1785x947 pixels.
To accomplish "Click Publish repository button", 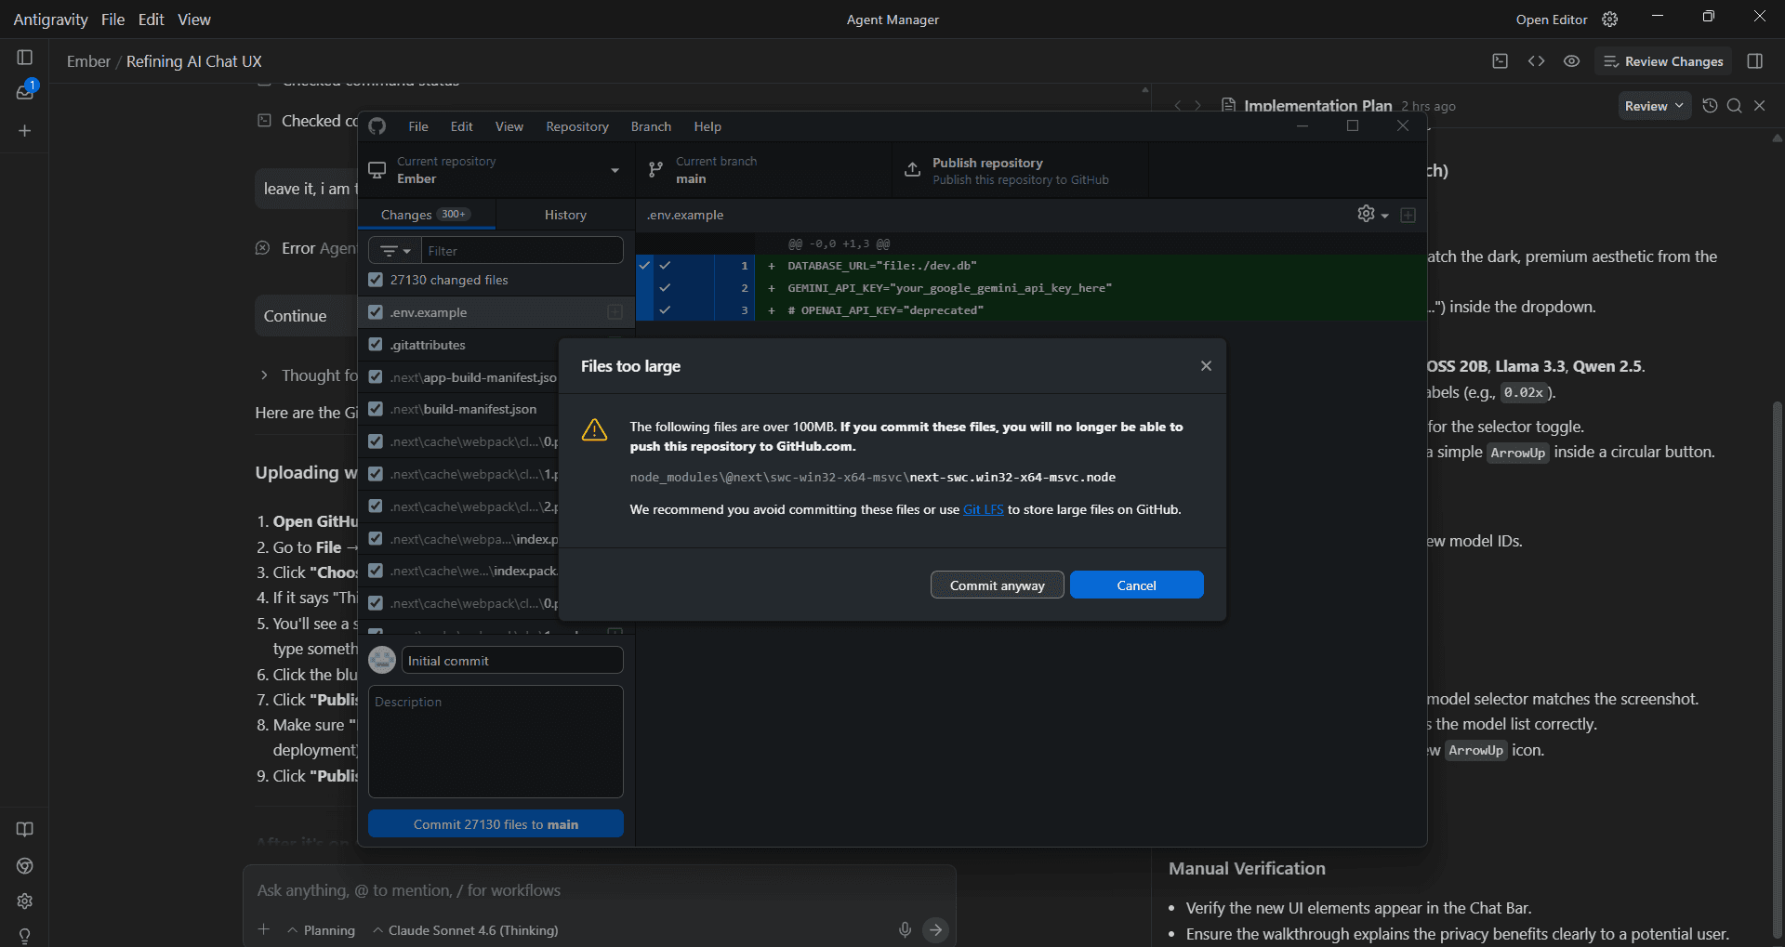I will point(1020,170).
